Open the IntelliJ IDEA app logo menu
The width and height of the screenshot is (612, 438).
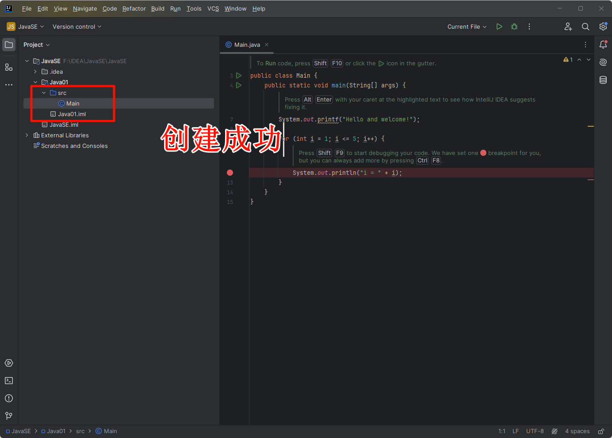8,8
